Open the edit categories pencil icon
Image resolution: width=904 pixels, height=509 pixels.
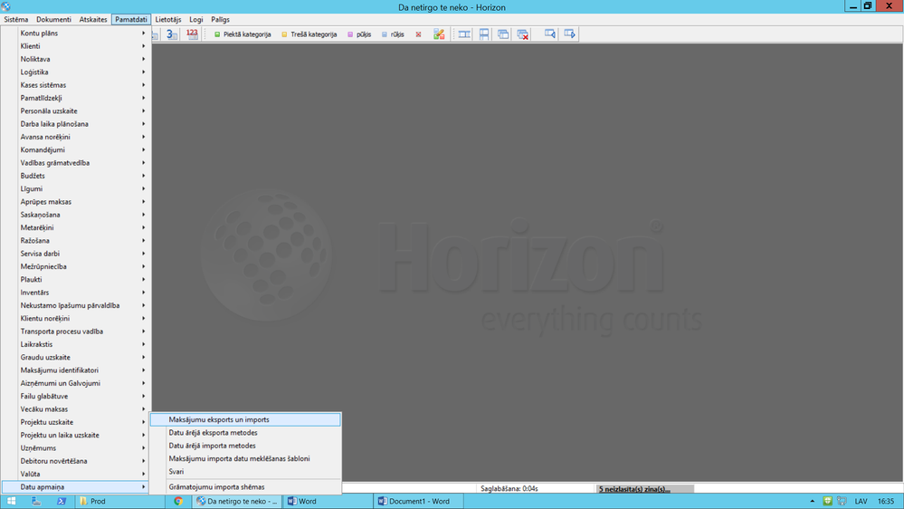(439, 34)
